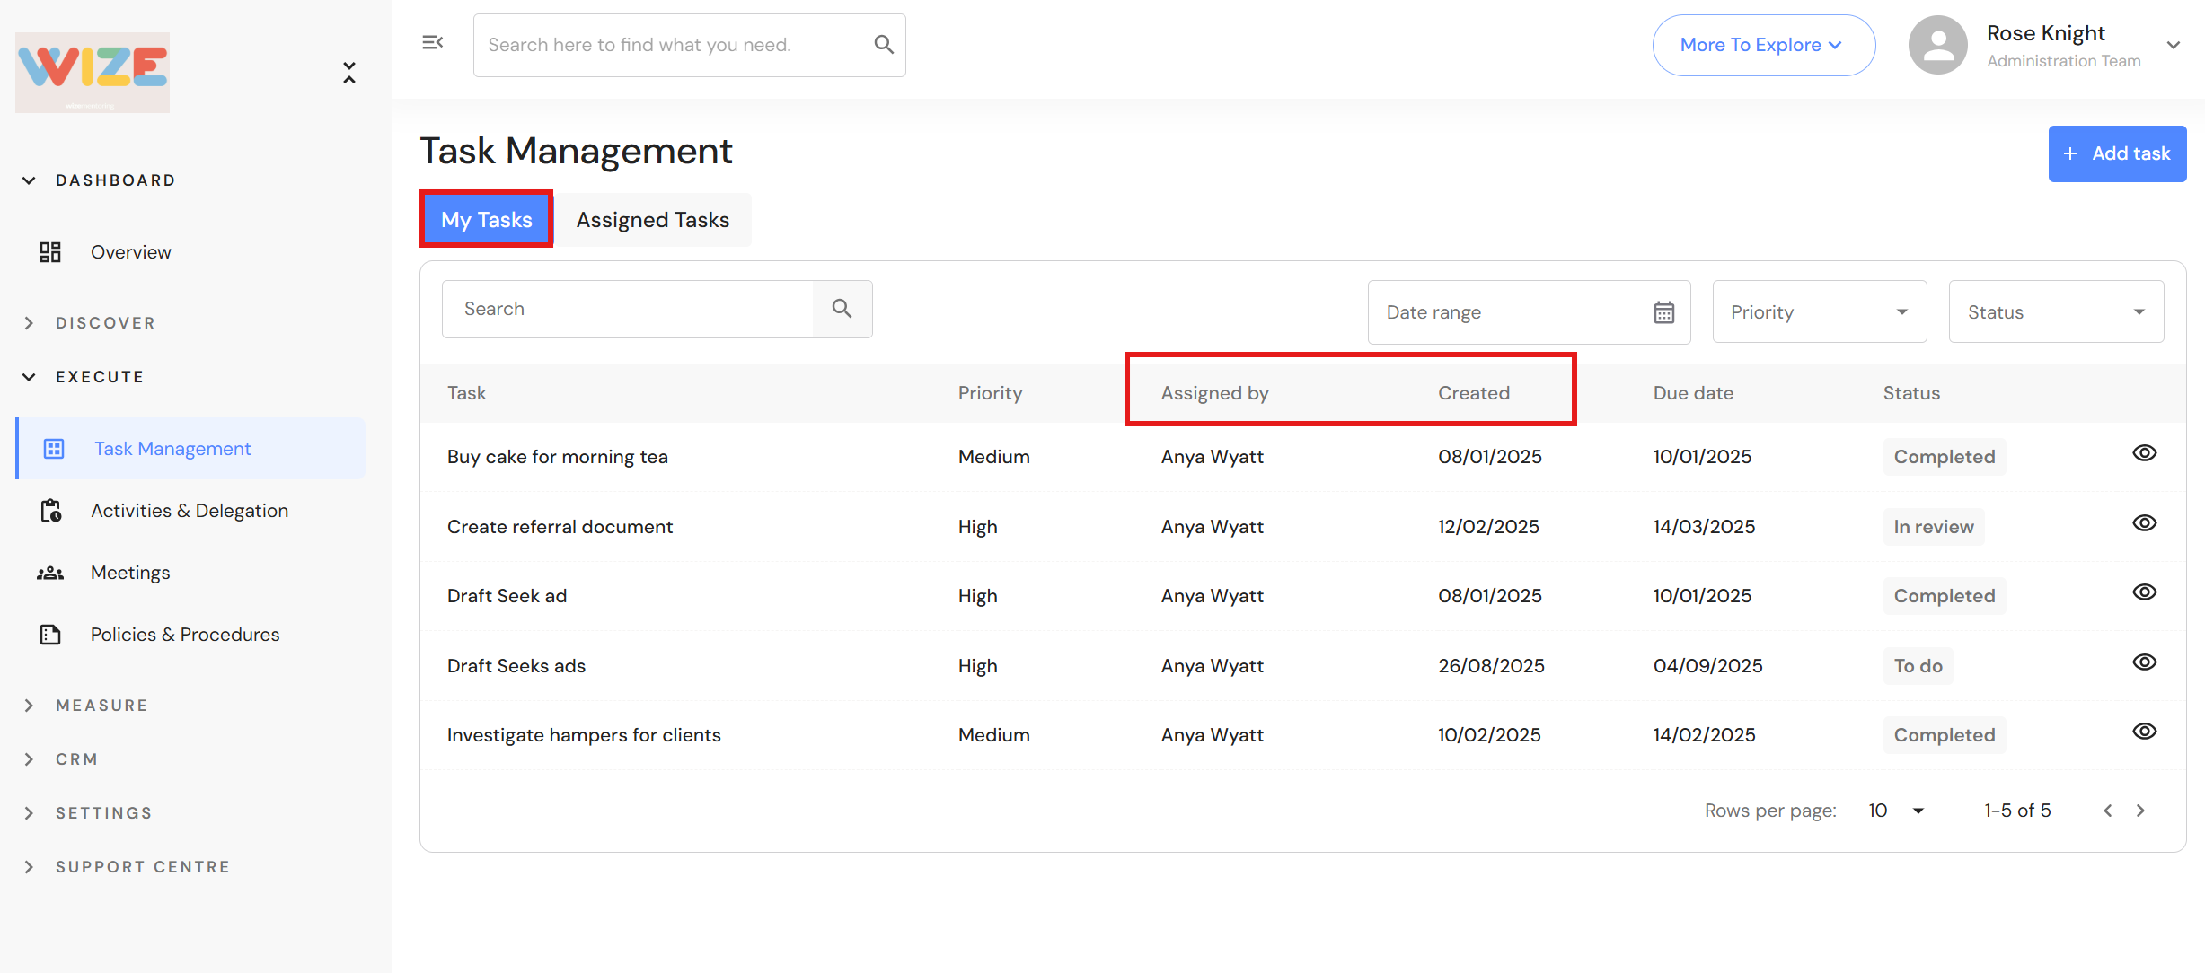Expand the MEASURE sidebar section
2205x973 pixels.
click(x=101, y=706)
